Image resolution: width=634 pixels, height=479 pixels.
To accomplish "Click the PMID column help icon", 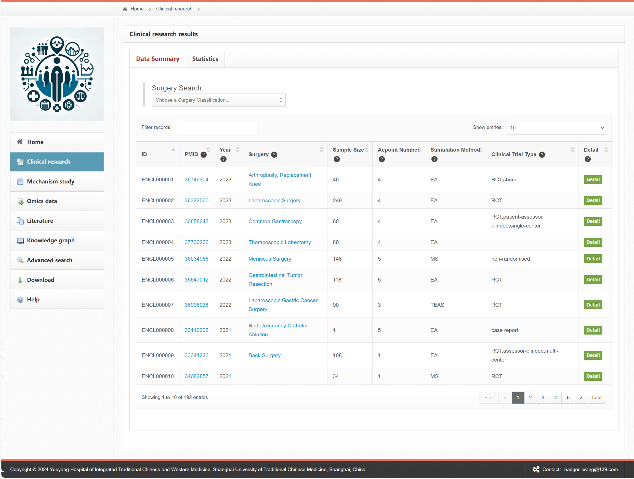I will point(204,154).
